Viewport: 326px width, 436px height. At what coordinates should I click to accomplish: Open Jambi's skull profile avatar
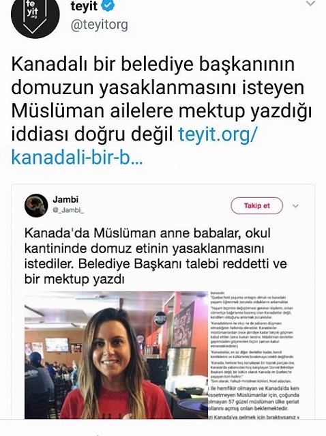coord(36,205)
